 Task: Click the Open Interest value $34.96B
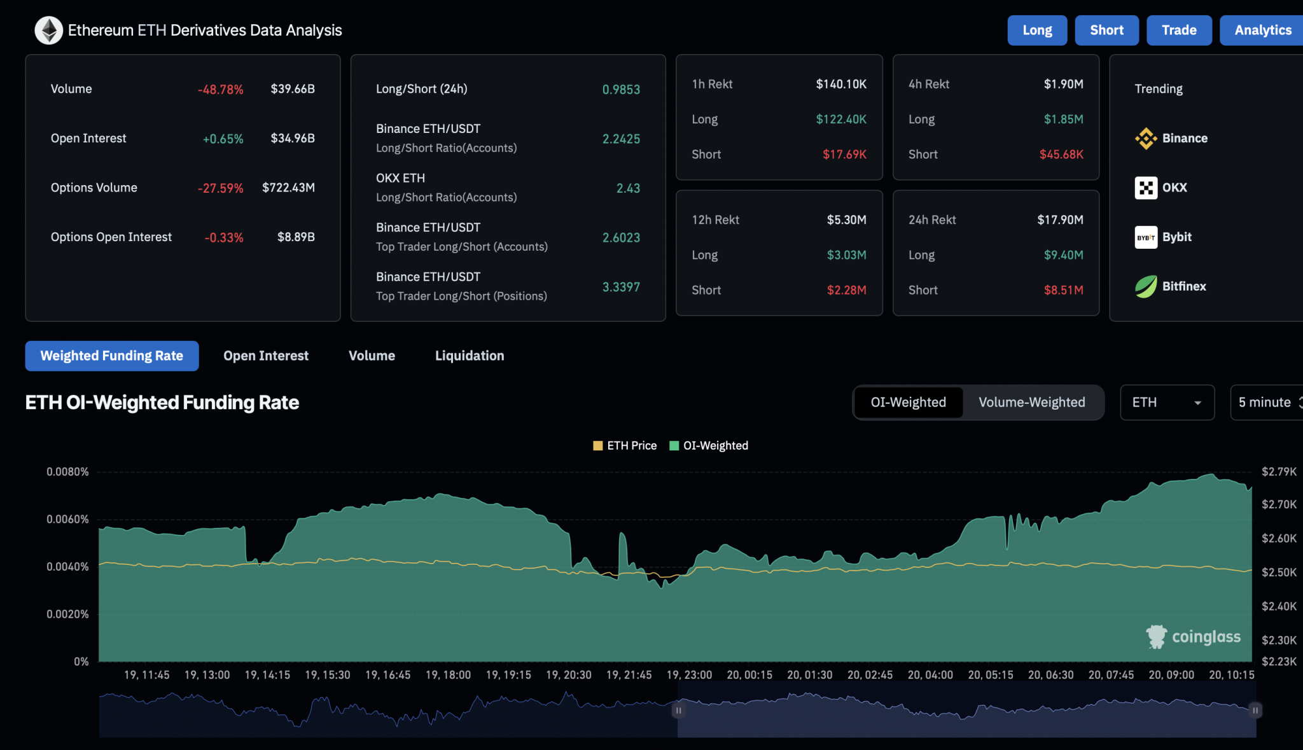coord(293,138)
